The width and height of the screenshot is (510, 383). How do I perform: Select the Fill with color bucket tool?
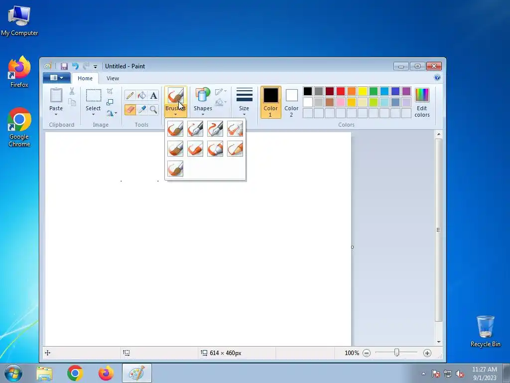[142, 95]
